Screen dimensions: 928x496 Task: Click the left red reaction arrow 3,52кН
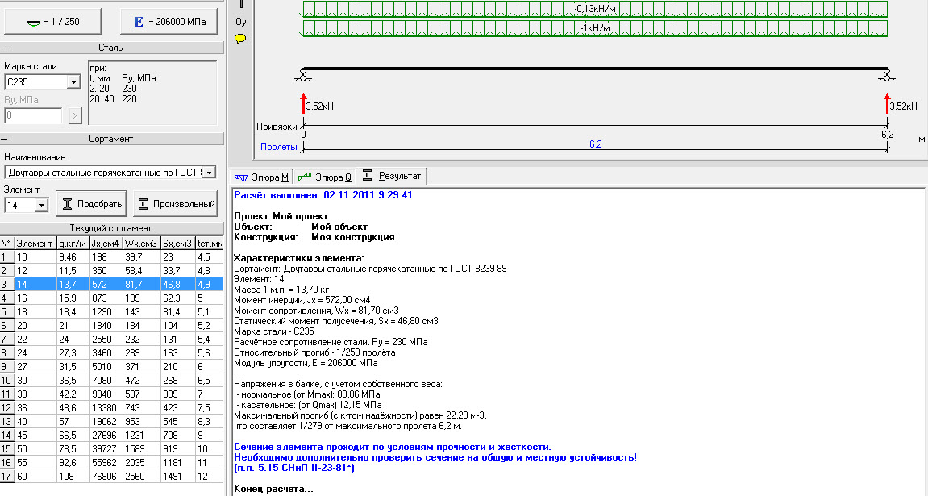304,103
